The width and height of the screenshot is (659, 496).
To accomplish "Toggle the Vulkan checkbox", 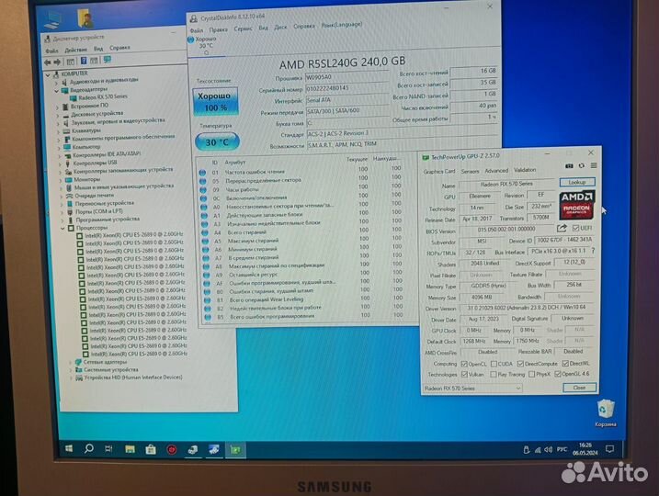I will [x=464, y=374].
